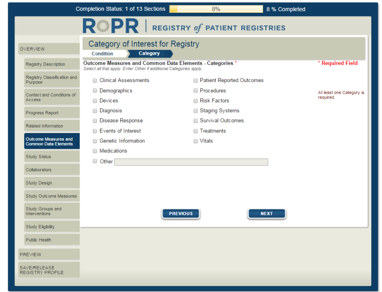Check Patient Reported Outcomes checkbox
This screenshot has height=292, width=382.
click(x=195, y=80)
